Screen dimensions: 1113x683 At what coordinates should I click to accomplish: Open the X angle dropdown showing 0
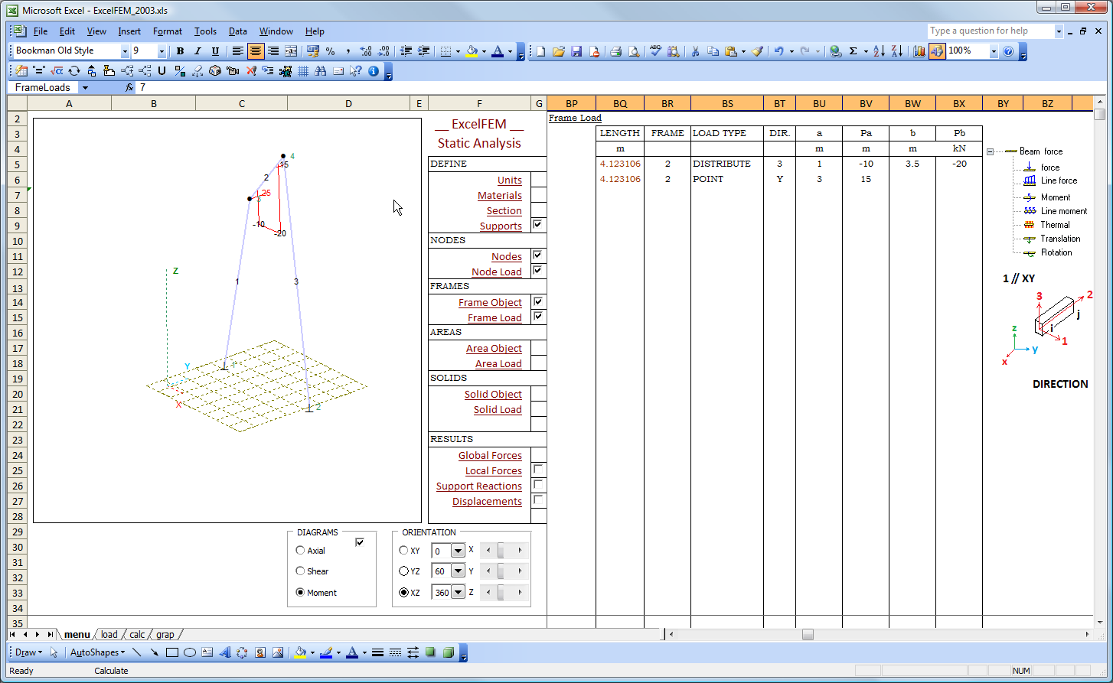click(458, 551)
